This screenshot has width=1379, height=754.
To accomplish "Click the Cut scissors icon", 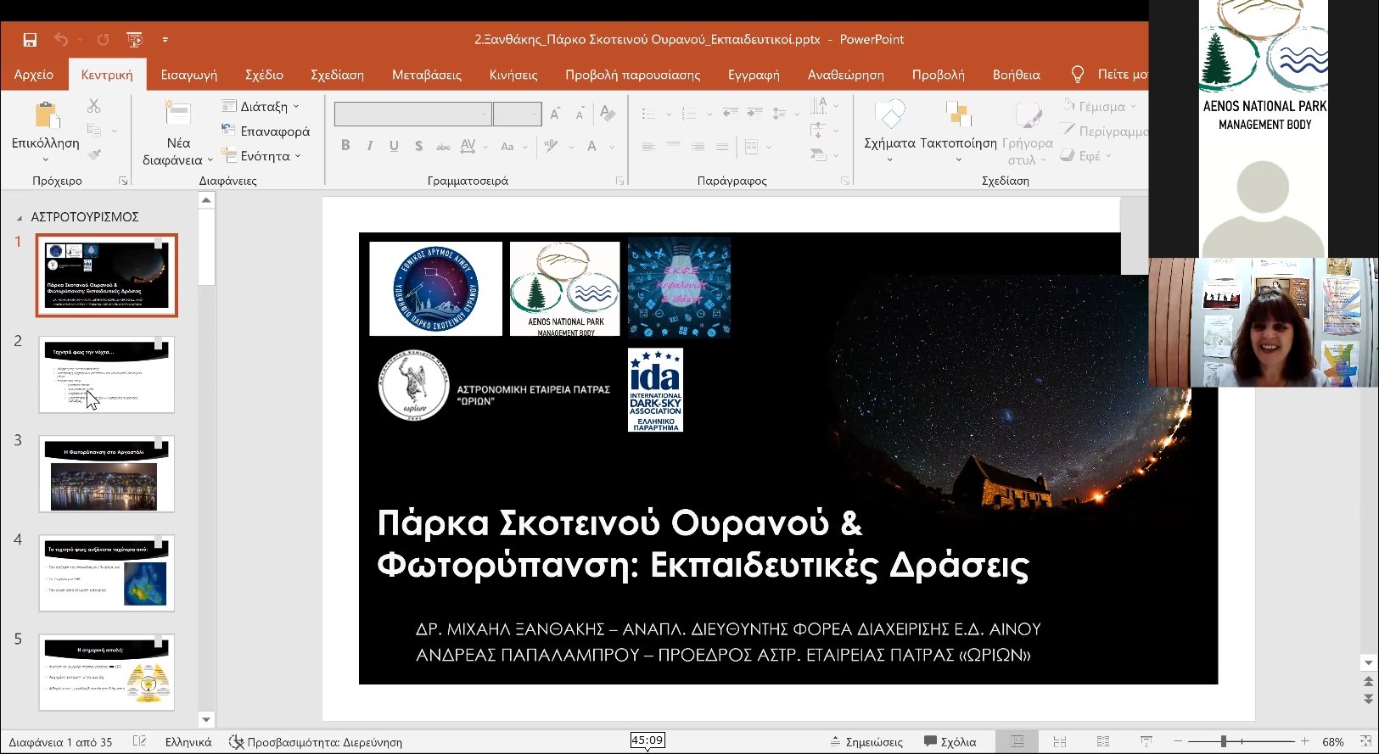I will [x=94, y=106].
